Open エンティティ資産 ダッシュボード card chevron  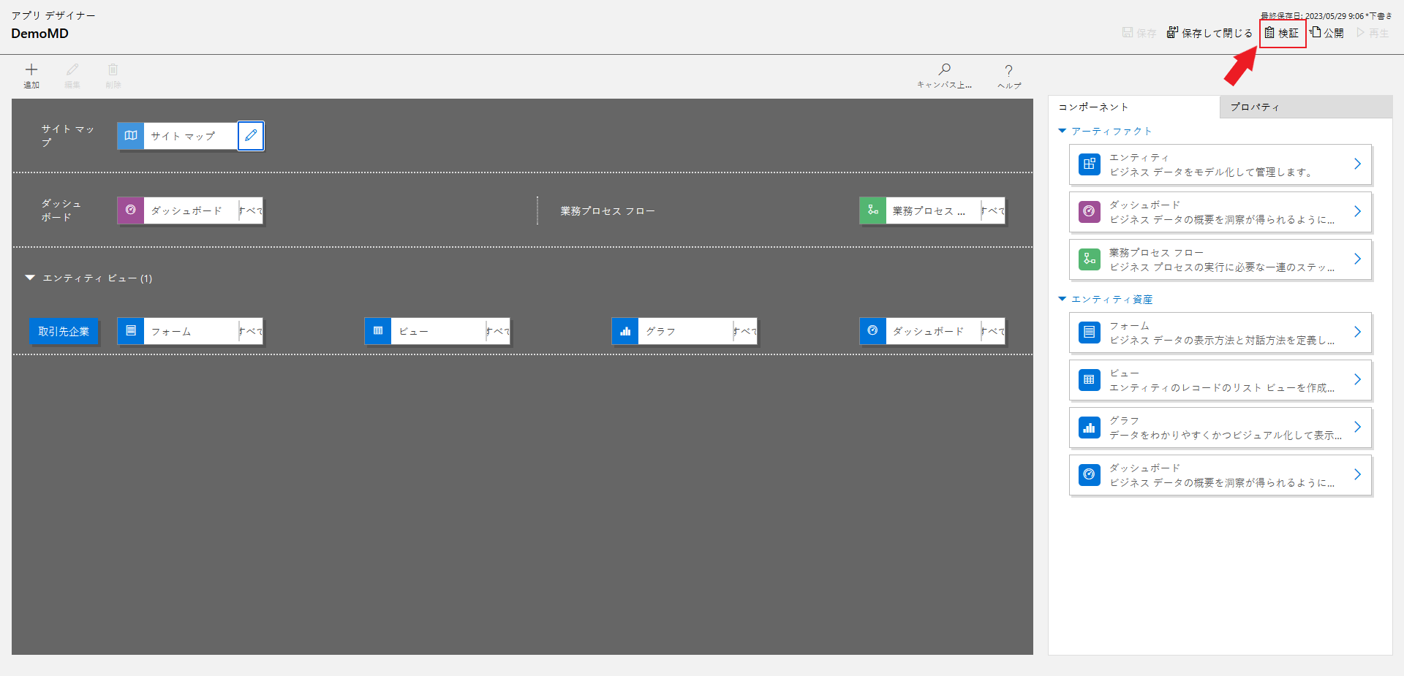[1357, 474]
